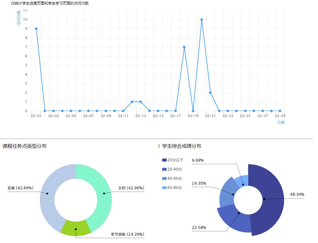Click the 02-01 data point at value 9
318x243 pixels.
(x=36, y=29)
